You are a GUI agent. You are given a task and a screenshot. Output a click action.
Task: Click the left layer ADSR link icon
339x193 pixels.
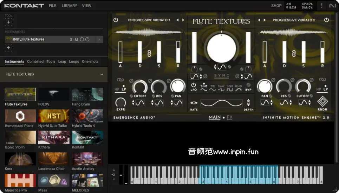pyautogui.click(x=149, y=53)
